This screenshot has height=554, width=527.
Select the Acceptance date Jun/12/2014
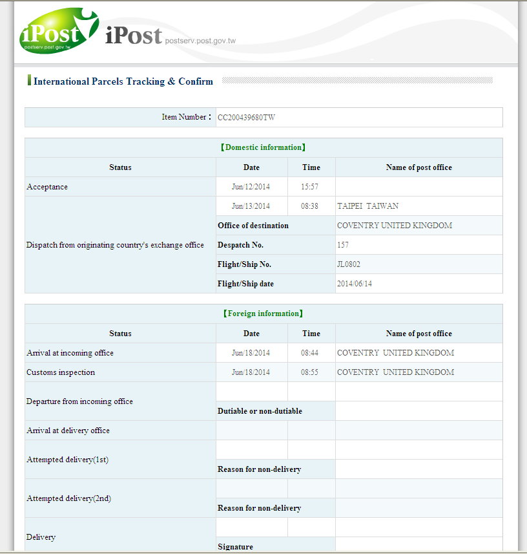[251, 187]
